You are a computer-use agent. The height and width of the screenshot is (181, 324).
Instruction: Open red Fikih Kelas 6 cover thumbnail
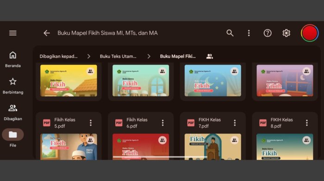141,146
